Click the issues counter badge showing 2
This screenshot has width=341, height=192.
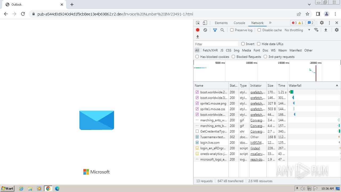pyautogui.click(x=311, y=23)
